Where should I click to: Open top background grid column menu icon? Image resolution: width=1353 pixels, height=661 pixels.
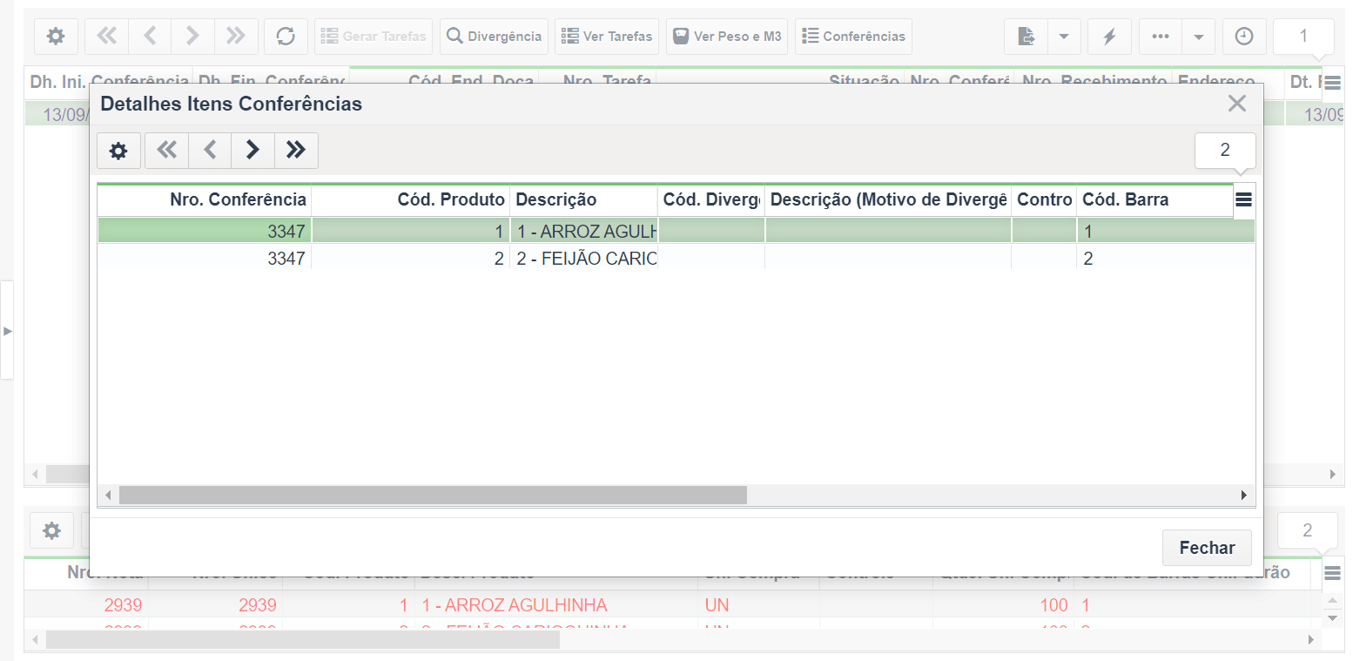click(1332, 84)
